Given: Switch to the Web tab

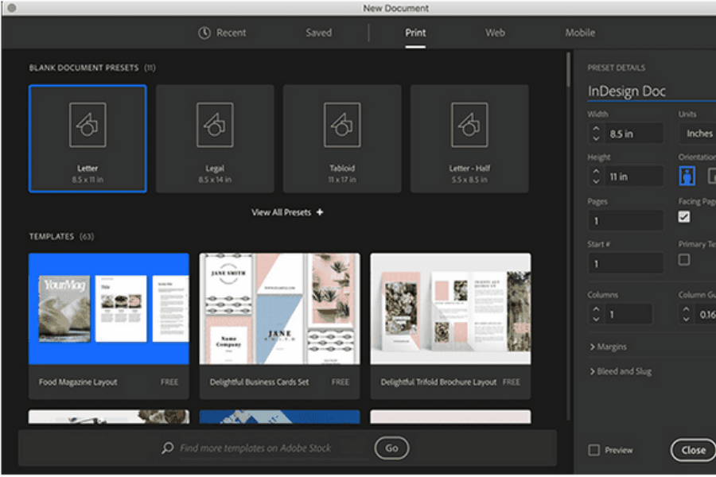Looking at the screenshot, I should click(x=495, y=33).
